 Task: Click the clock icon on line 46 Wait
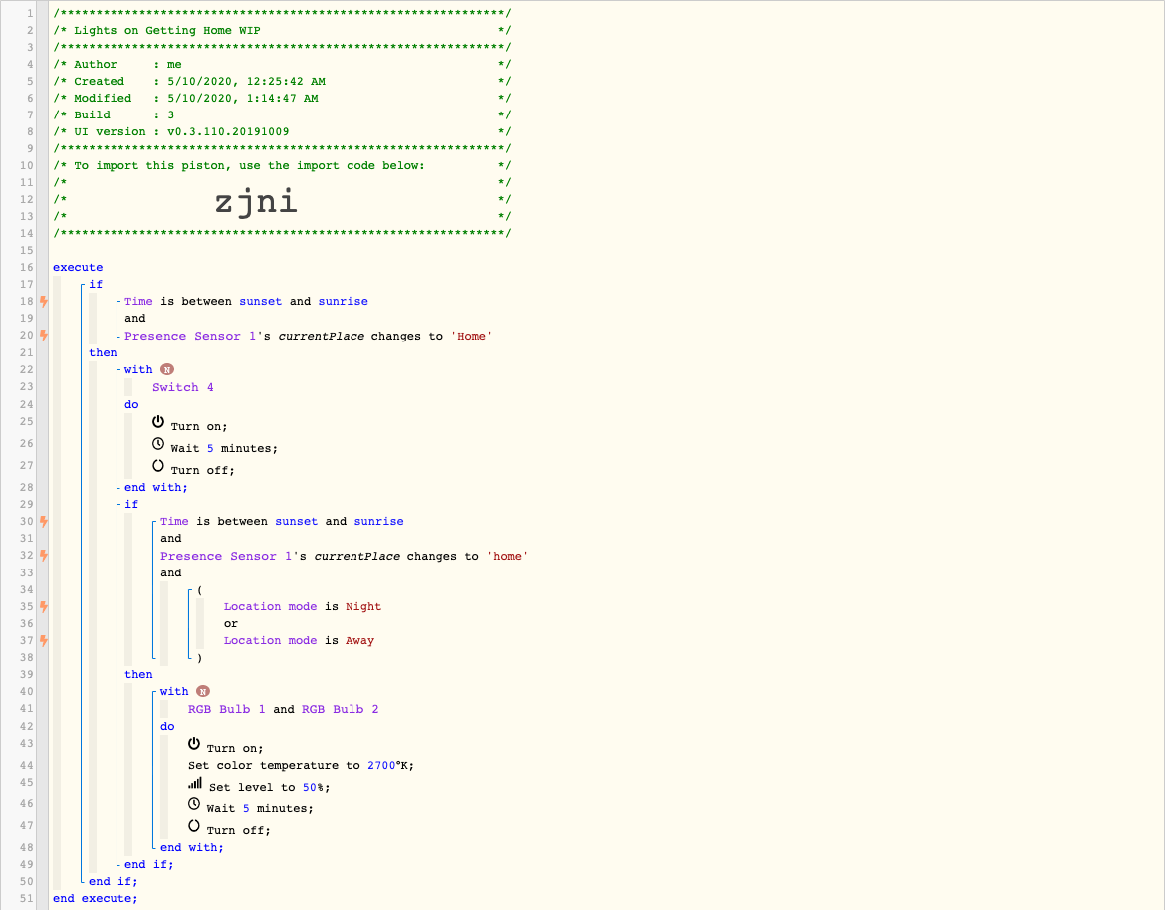point(194,803)
